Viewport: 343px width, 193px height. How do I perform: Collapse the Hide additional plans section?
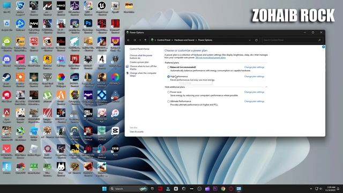pyautogui.click(x=266, y=87)
